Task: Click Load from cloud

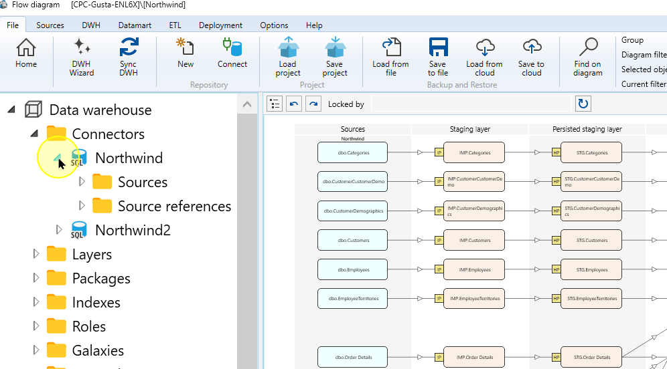Action: coord(484,57)
